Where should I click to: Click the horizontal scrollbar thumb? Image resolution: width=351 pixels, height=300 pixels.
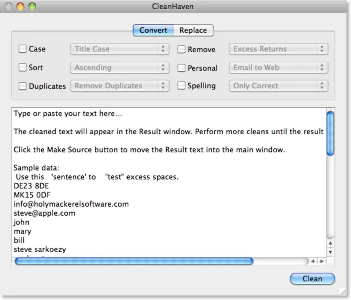click(134, 261)
